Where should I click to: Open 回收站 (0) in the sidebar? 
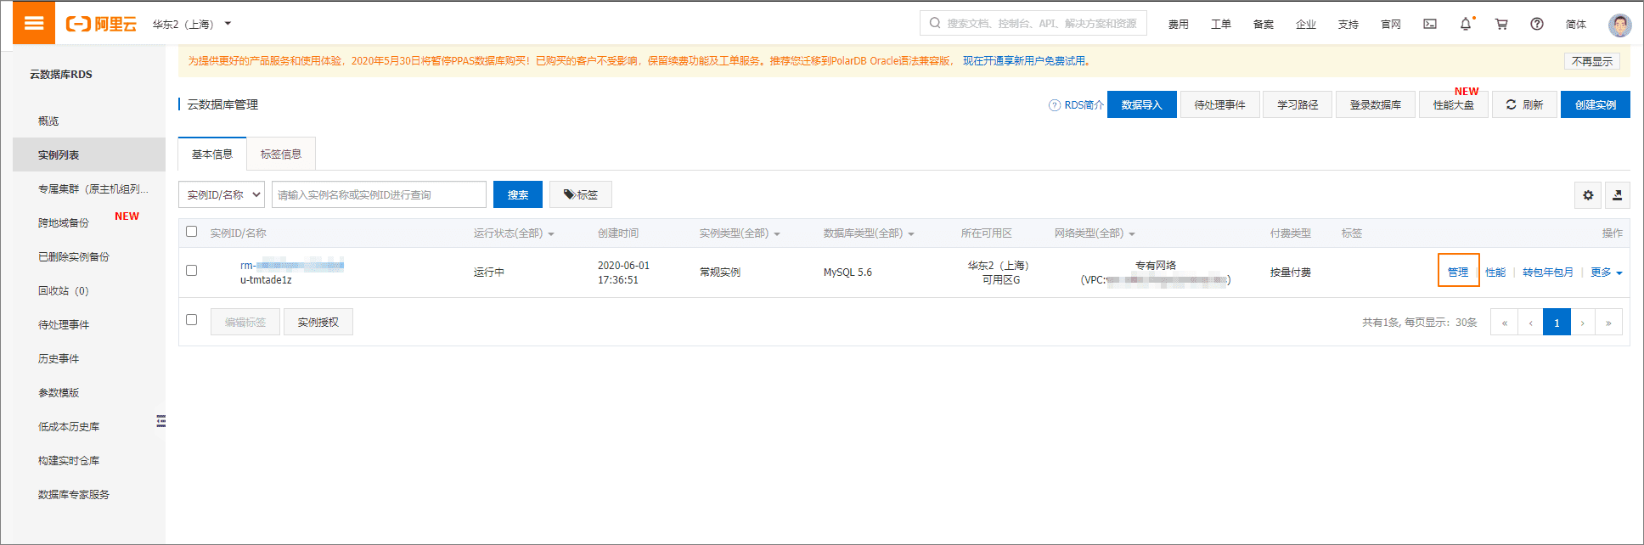click(x=63, y=290)
